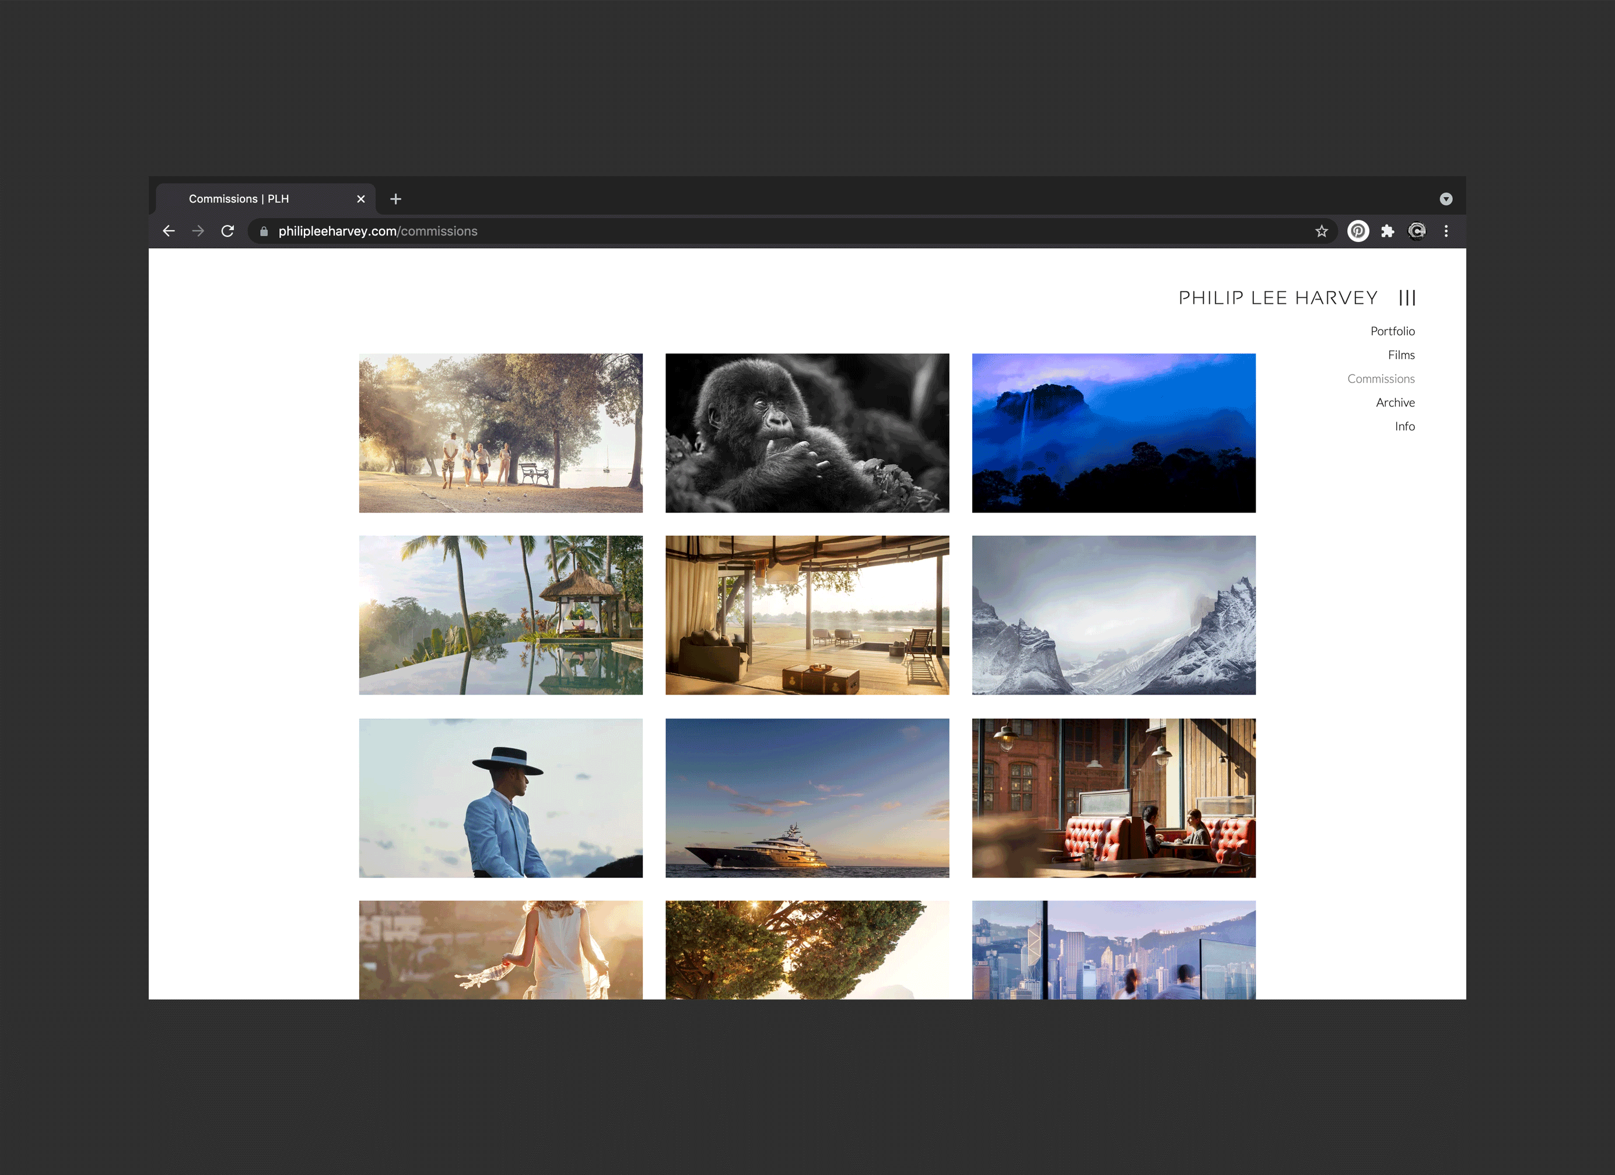
Task: Select the Commissions menu item
Action: click(x=1381, y=379)
